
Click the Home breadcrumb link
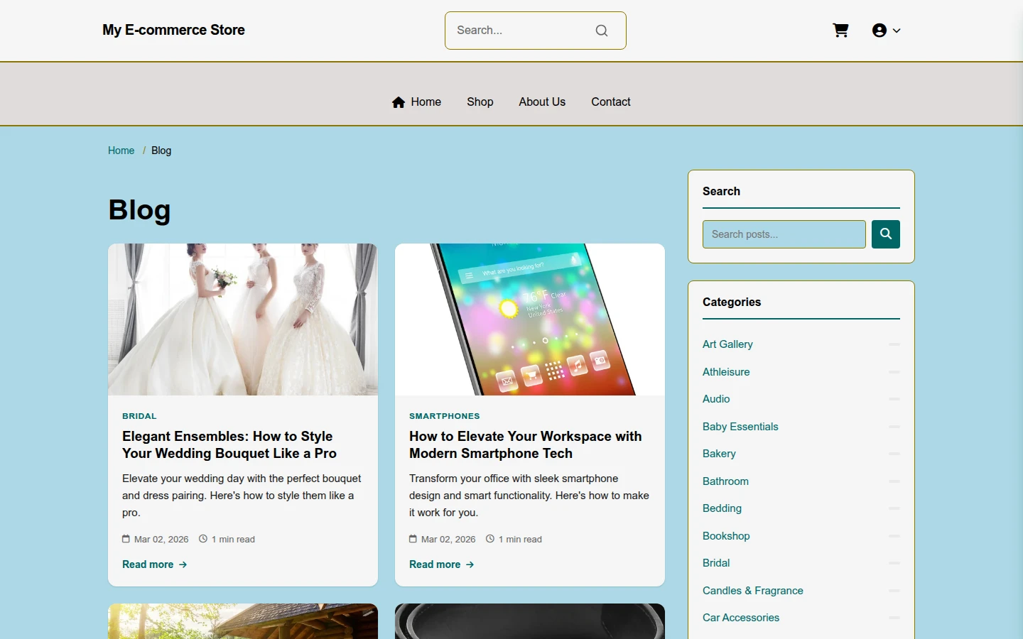(x=121, y=151)
